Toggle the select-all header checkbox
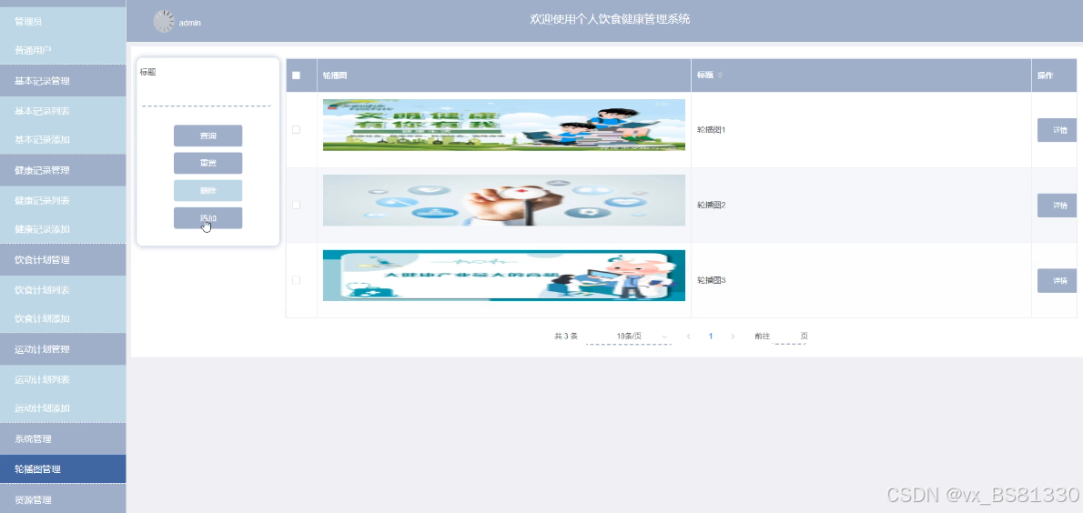The image size is (1083, 513). pos(297,75)
